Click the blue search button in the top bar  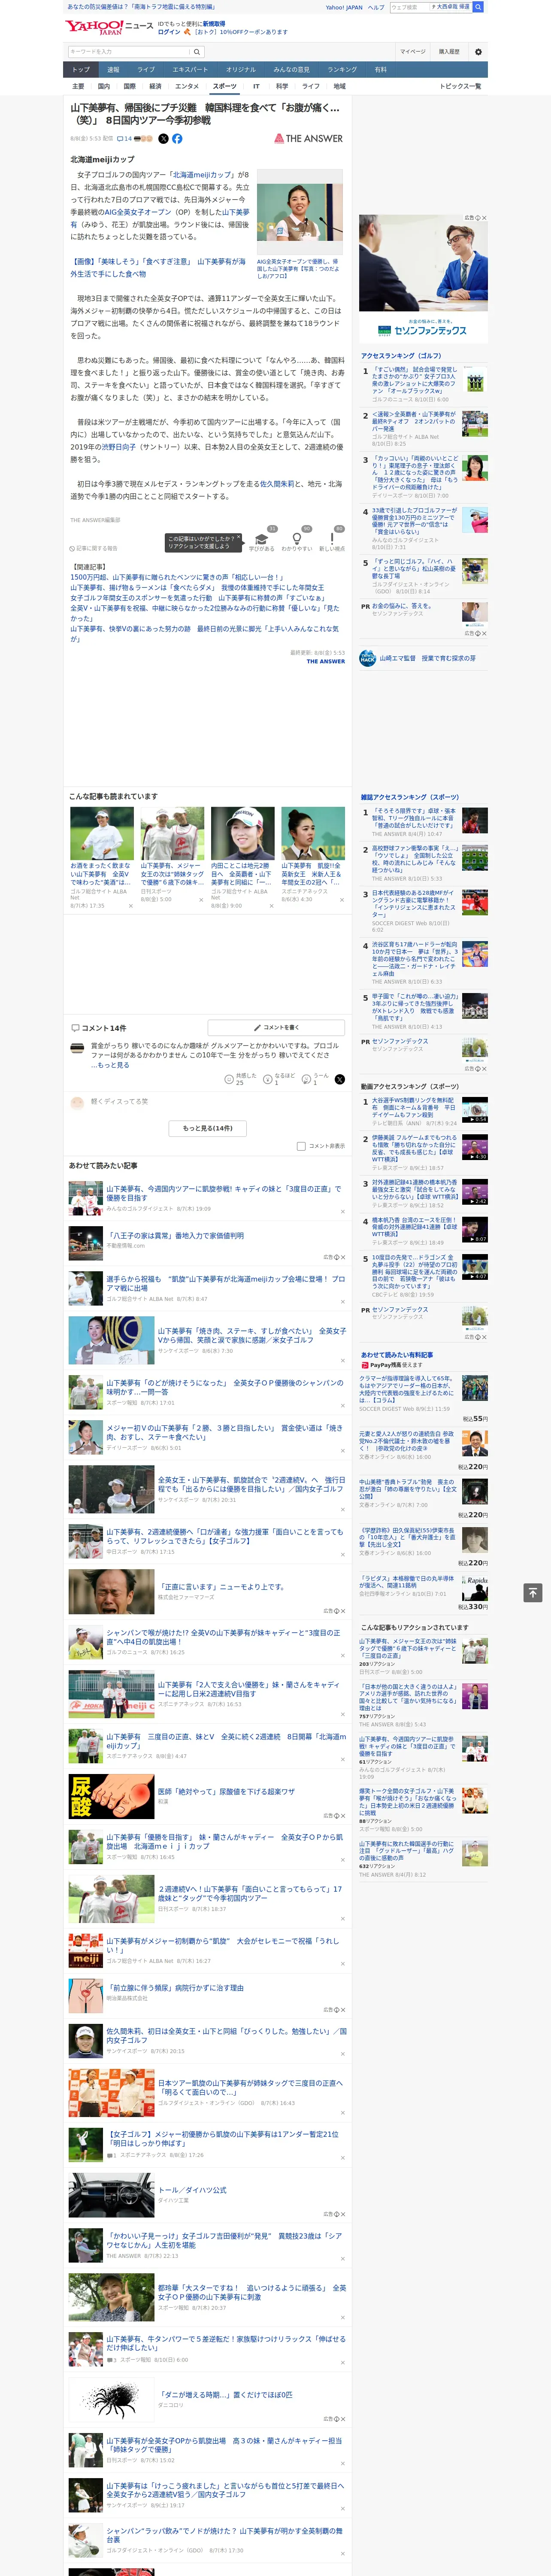coord(478,7)
